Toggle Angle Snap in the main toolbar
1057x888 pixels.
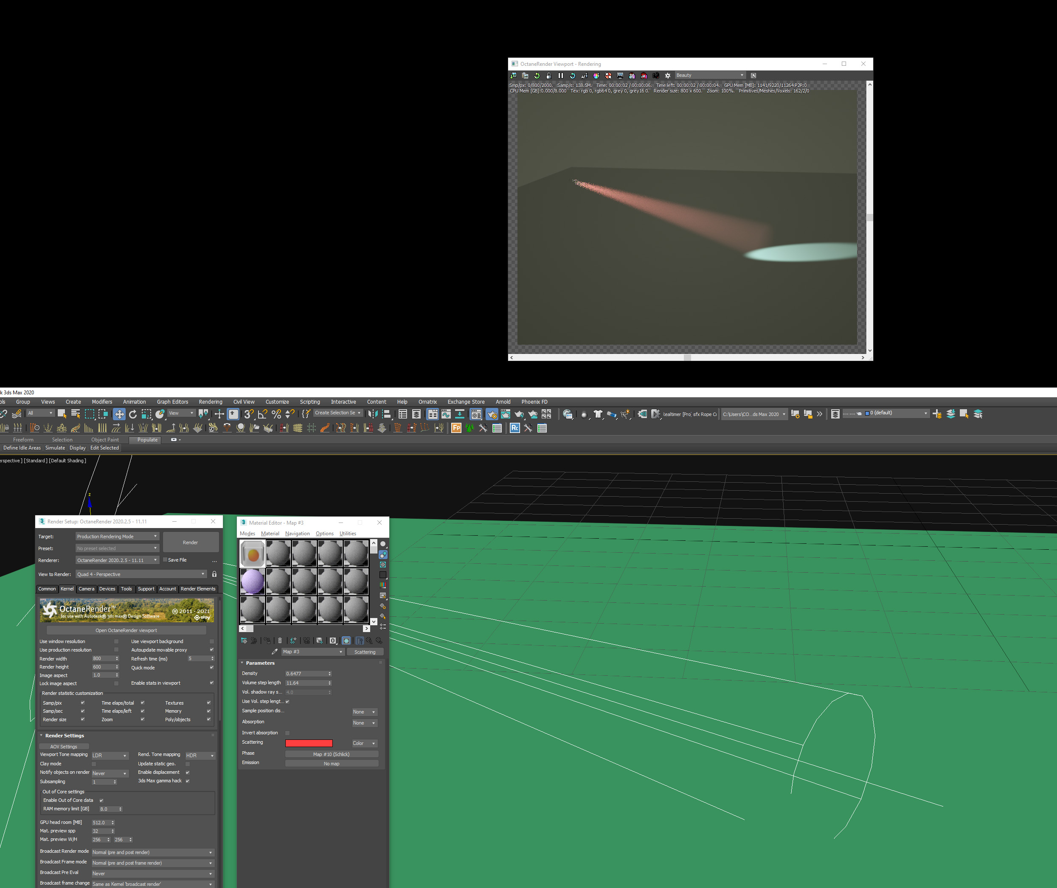262,414
